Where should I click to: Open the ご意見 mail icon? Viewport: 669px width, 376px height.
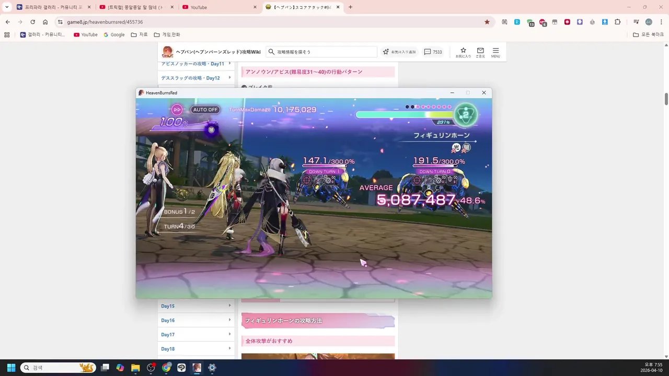coord(480,52)
